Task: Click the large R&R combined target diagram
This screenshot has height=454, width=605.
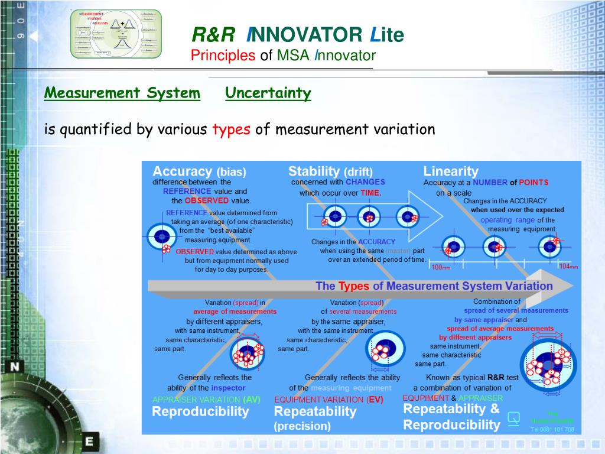Action: 548,365
